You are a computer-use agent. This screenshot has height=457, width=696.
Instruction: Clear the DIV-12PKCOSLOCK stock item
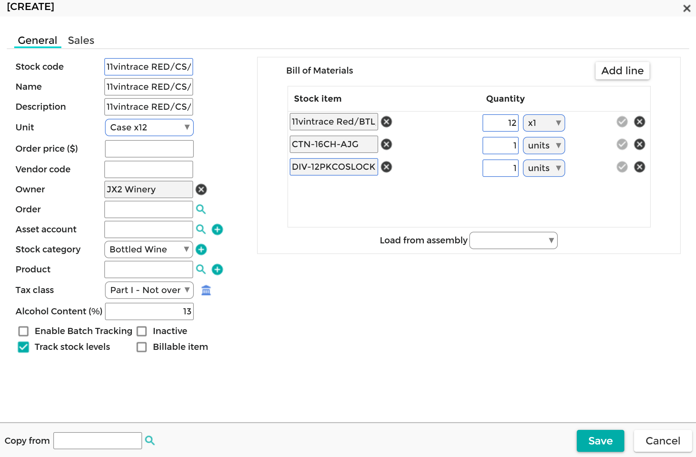pyautogui.click(x=386, y=167)
